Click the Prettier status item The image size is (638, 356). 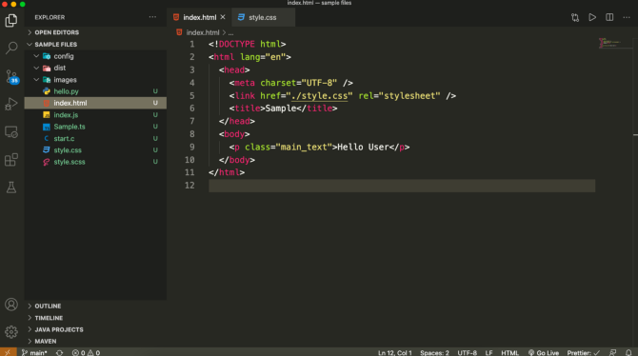click(x=584, y=353)
